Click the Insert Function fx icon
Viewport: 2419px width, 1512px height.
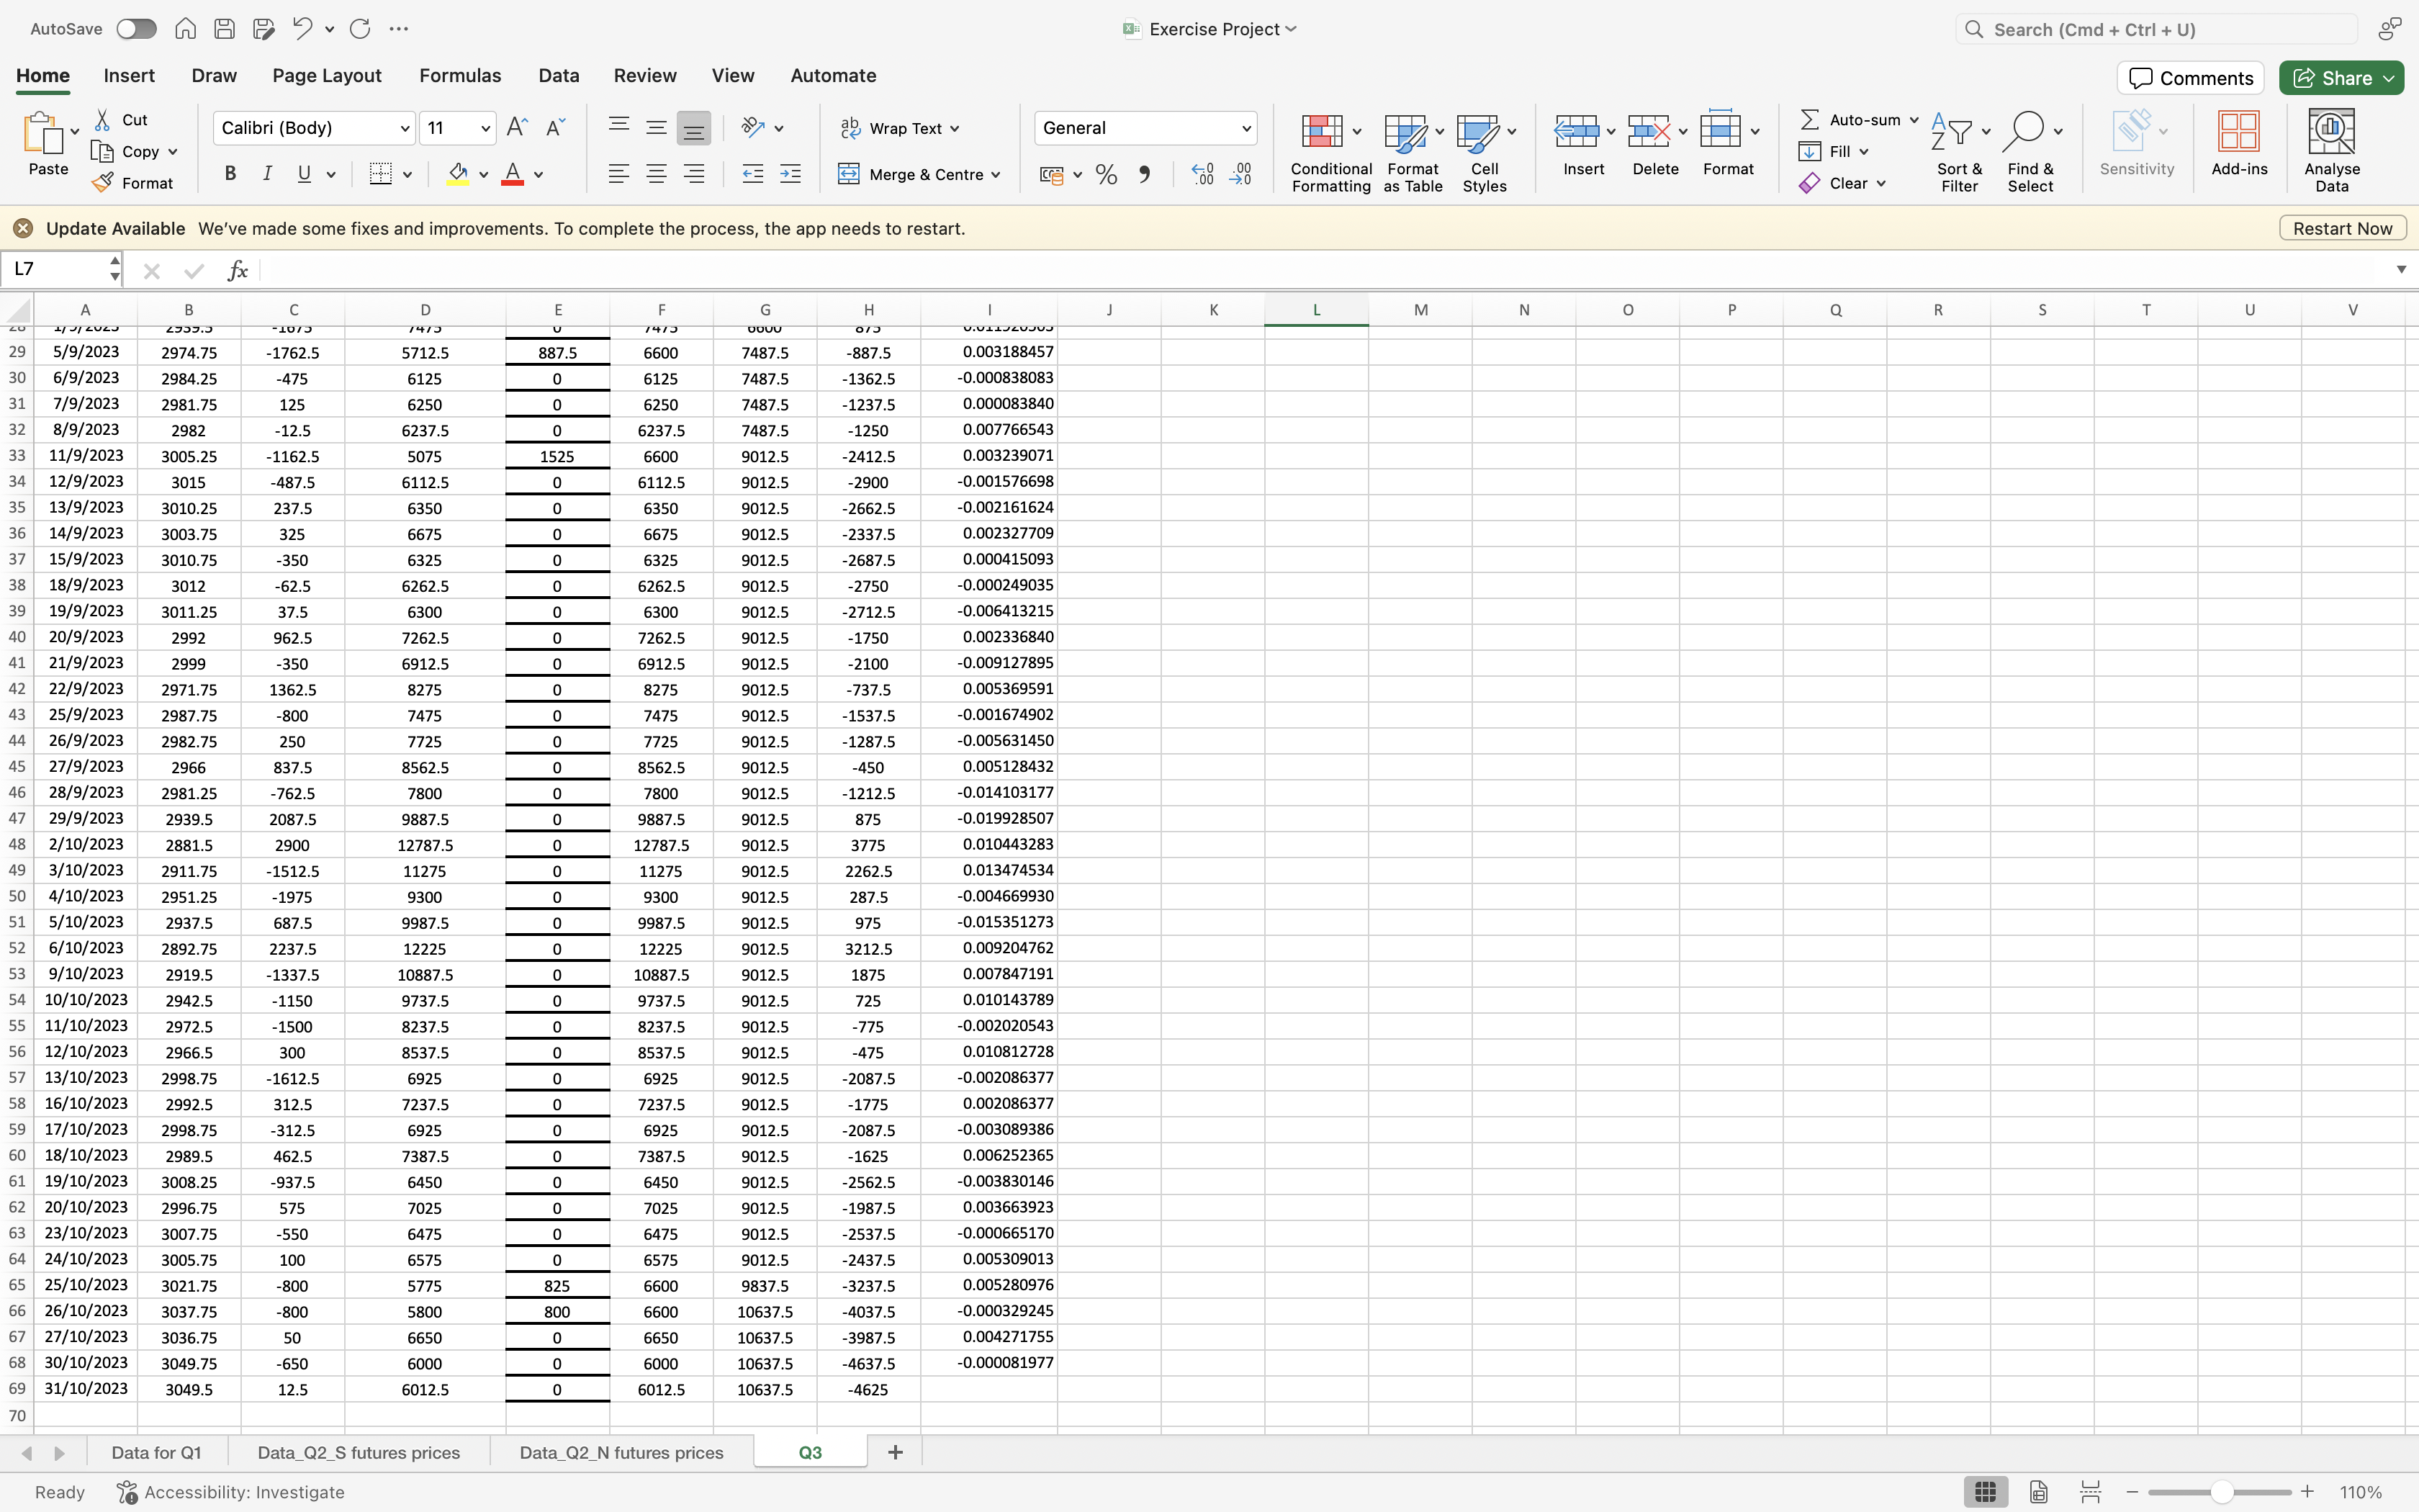[238, 270]
